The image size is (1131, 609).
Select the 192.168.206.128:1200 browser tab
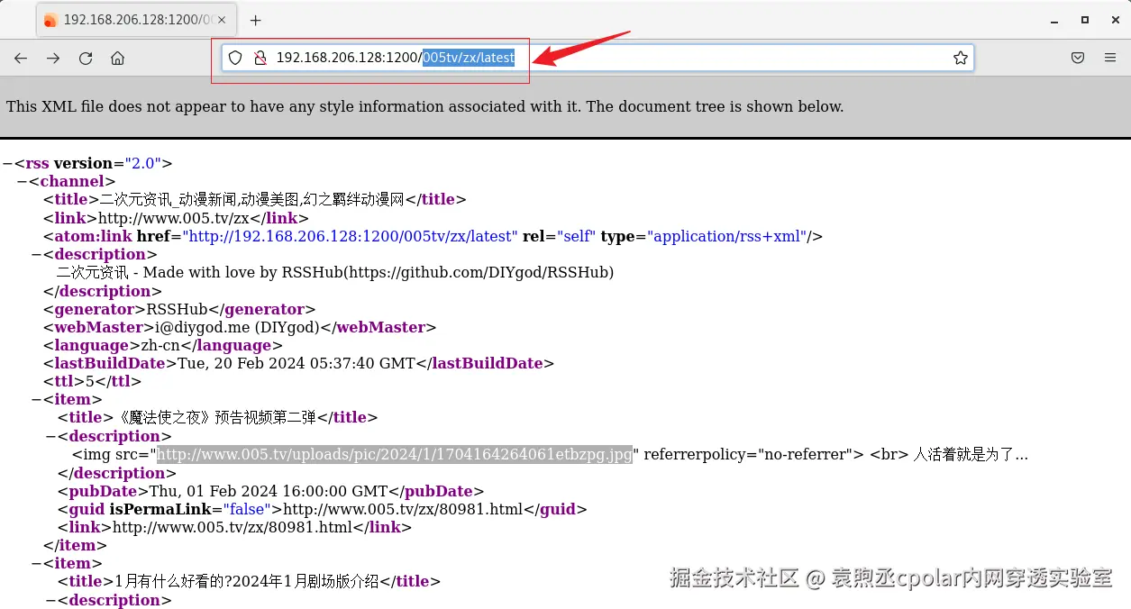(x=135, y=20)
